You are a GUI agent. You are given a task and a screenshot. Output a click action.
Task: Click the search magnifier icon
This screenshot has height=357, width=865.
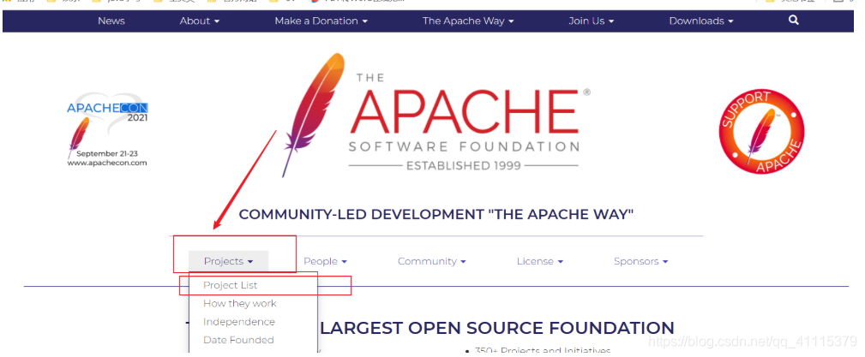[794, 21]
